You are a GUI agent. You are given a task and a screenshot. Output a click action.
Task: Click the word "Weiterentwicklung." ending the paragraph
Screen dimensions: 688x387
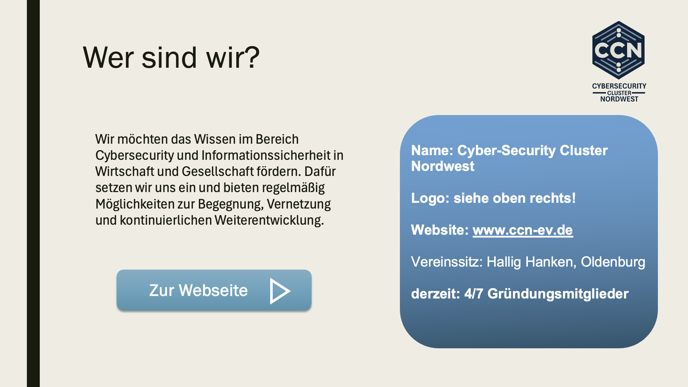(269, 220)
